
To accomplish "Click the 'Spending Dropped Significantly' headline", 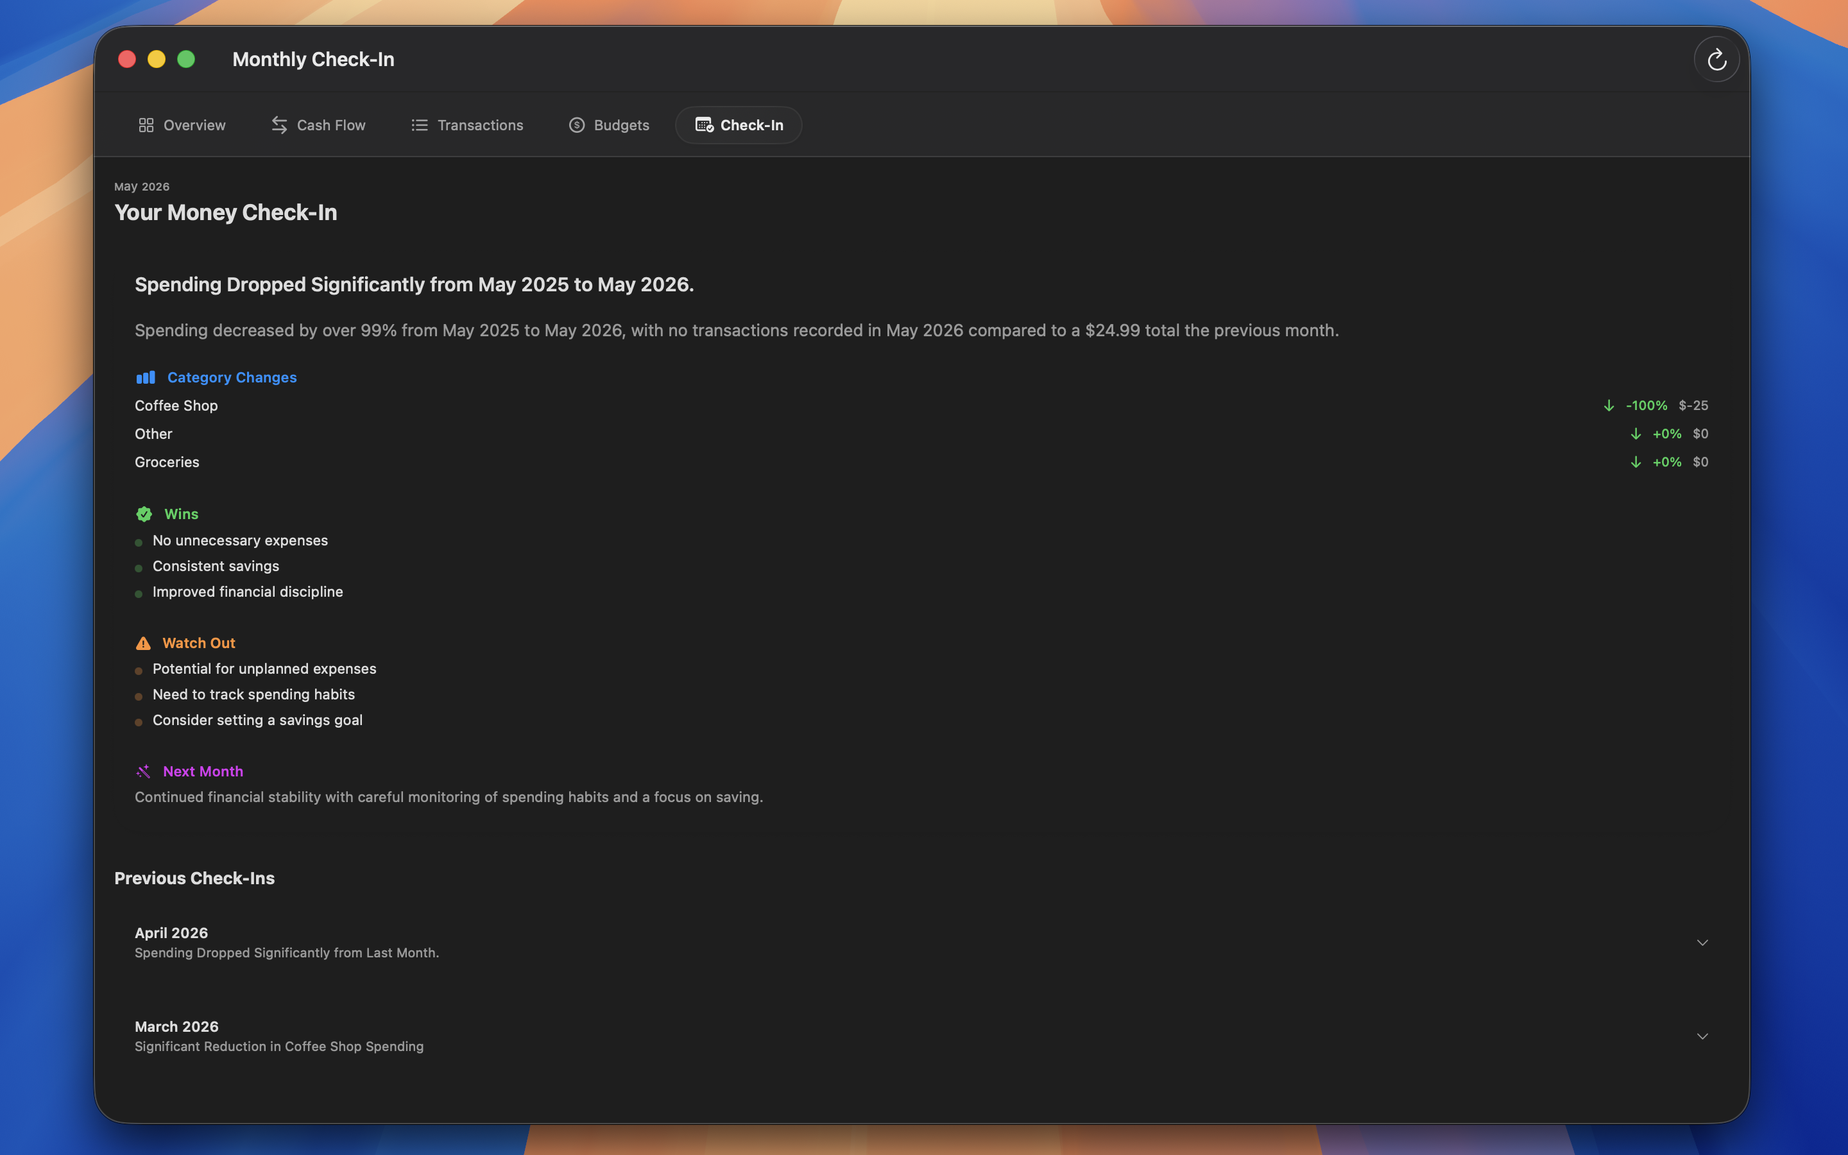I will coord(415,285).
